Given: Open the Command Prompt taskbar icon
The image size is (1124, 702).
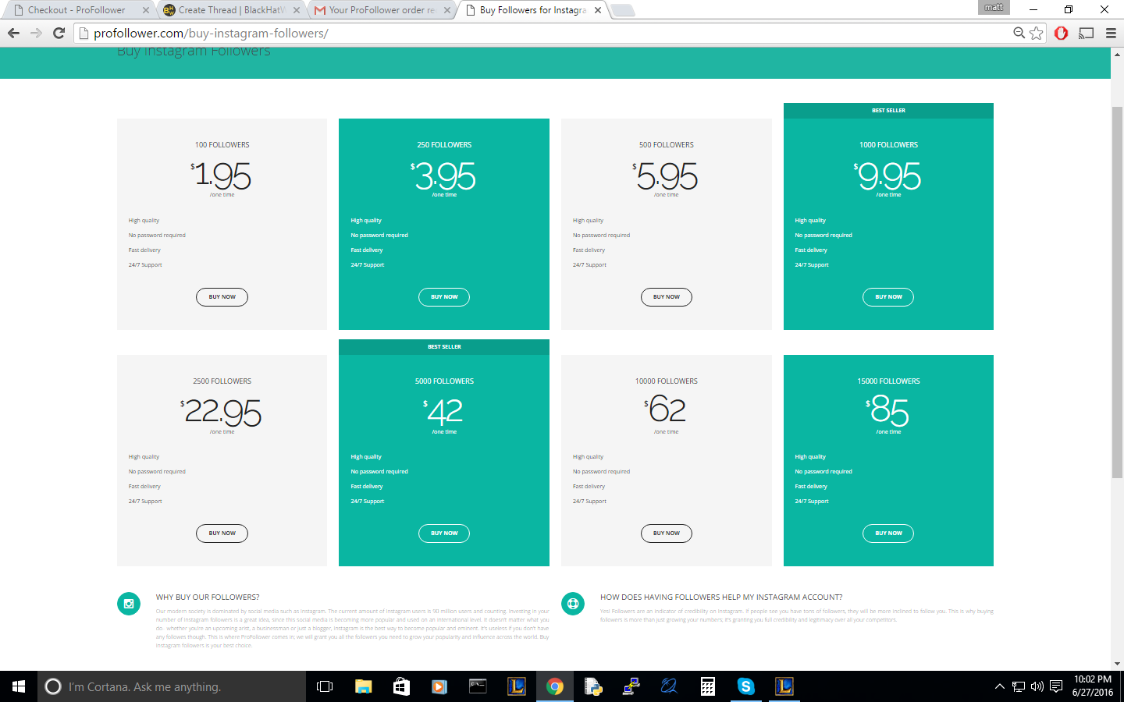Looking at the screenshot, I should coord(478,686).
